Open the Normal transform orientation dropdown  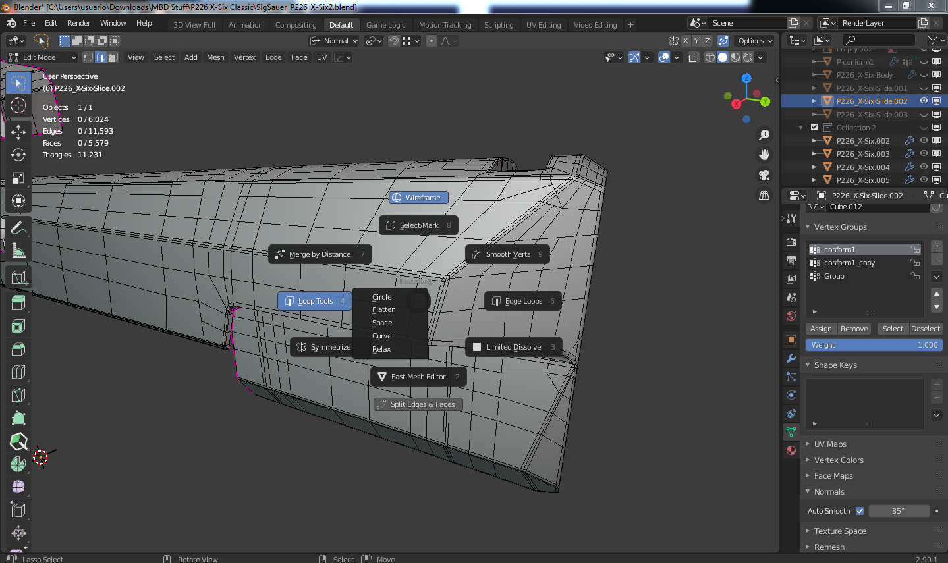point(334,41)
